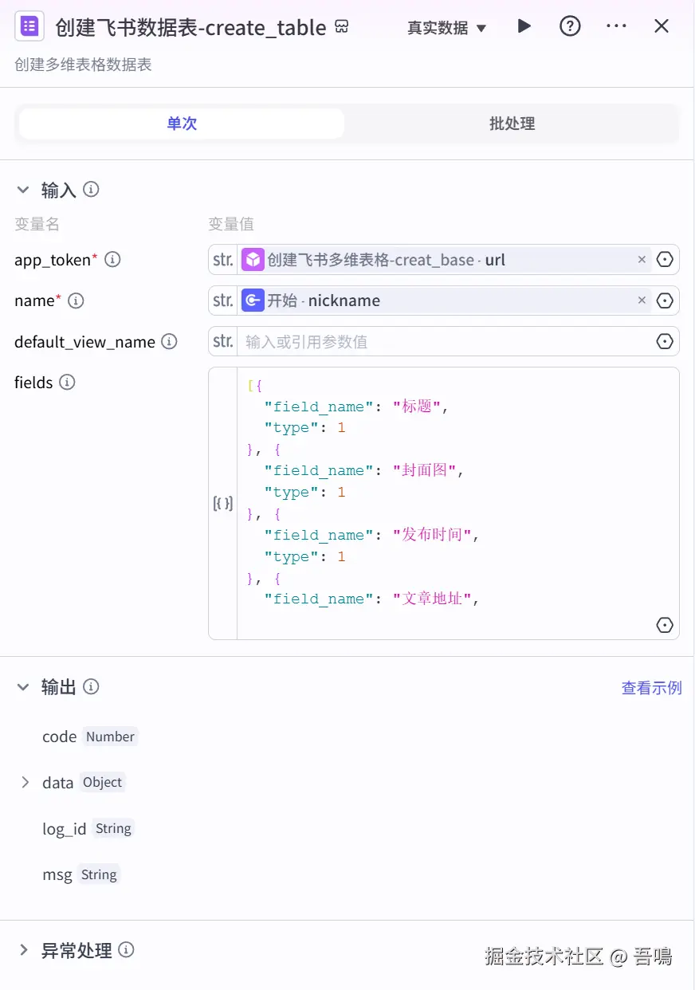Click the "文章地址" value in JSON editor
This screenshot has height=990, width=695.
pos(433,599)
